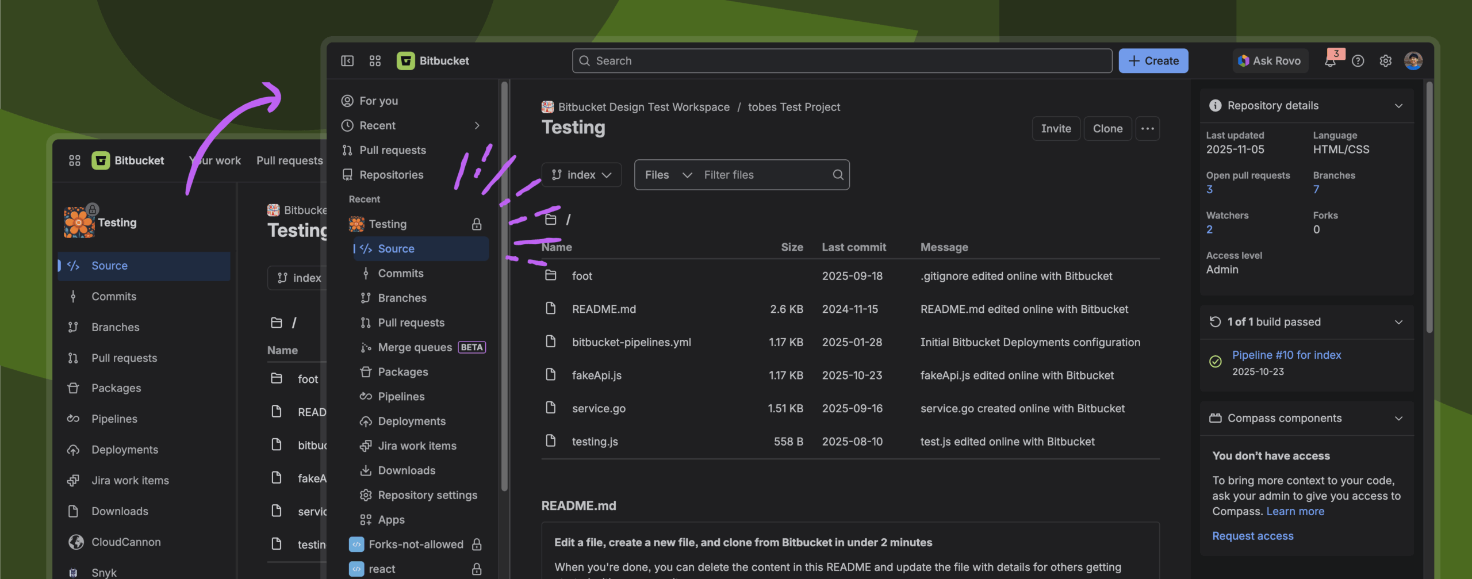Click the Request access link
The height and width of the screenshot is (579, 1472).
point(1252,536)
